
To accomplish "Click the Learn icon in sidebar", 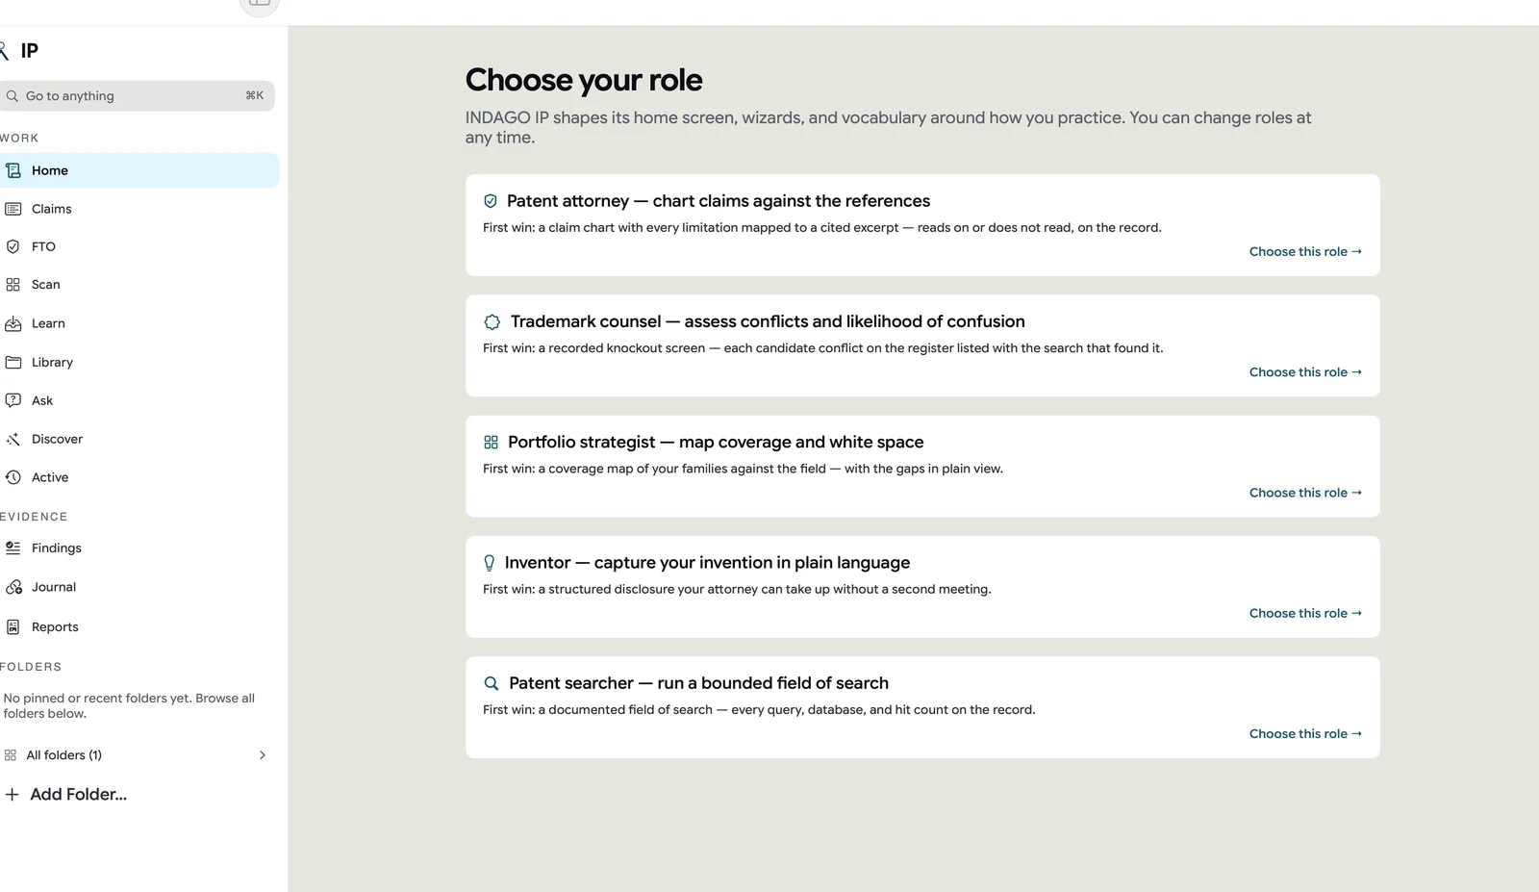I will [13, 323].
